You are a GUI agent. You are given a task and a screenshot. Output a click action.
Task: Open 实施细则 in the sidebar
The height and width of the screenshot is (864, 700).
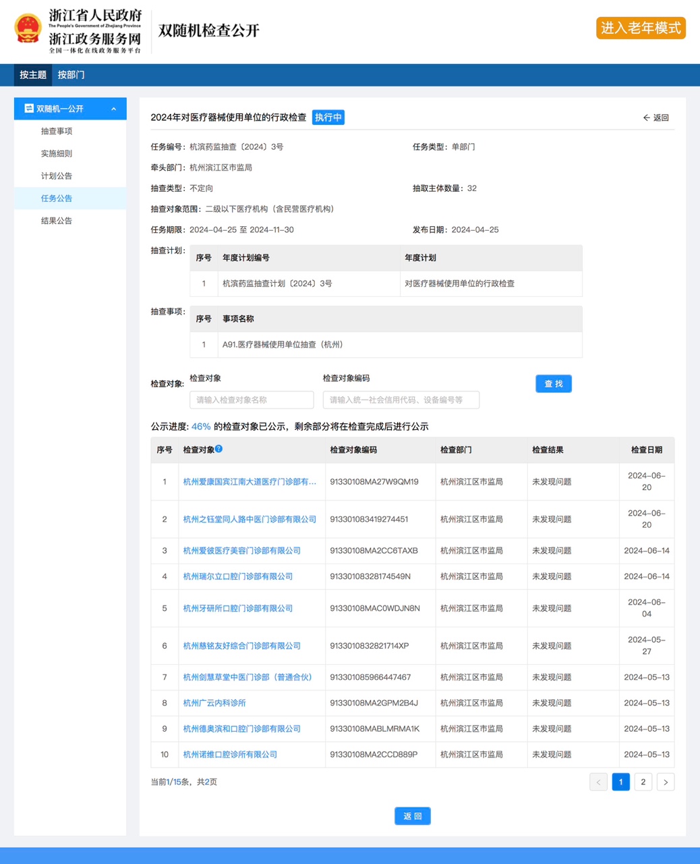pyautogui.click(x=57, y=153)
